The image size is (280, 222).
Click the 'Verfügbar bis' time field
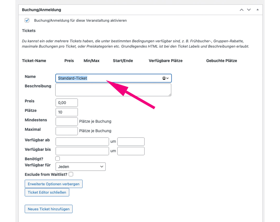pyautogui.click(x=131, y=151)
